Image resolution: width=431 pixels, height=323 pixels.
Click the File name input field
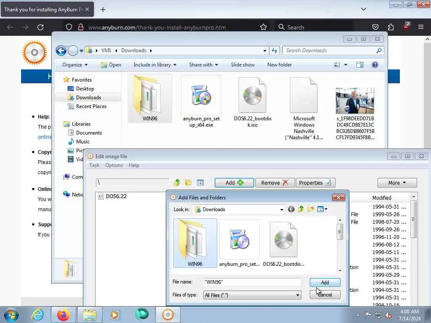pyautogui.click(x=252, y=282)
